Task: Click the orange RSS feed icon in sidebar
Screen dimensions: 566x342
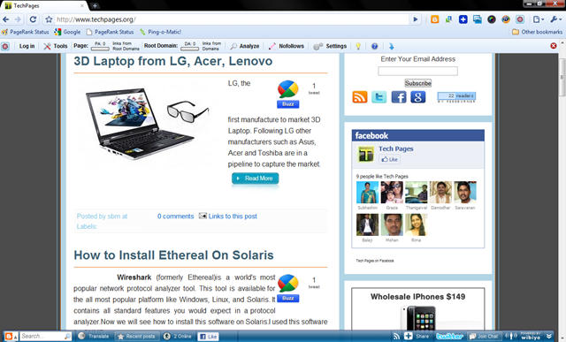Action: click(360, 97)
